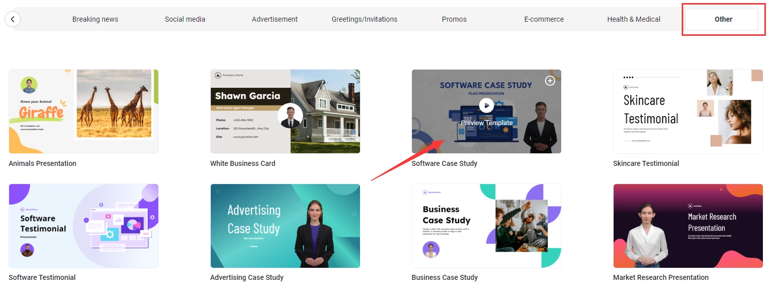Open the Health & Medical tab

pyautogui.click(x=634, y=19)
